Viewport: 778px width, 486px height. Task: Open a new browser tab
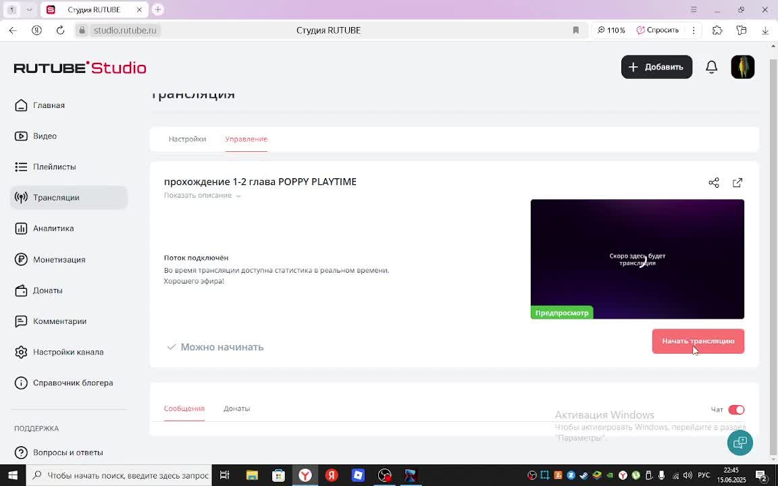[158, 9]
